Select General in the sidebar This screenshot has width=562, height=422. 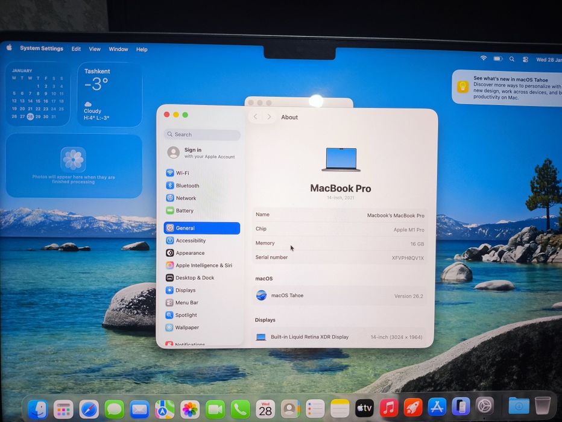pyautogui.click(x=202, y=228)
